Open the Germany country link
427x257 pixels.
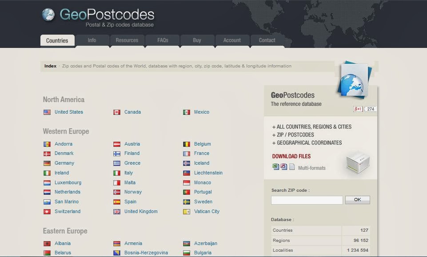coord(64,163)
